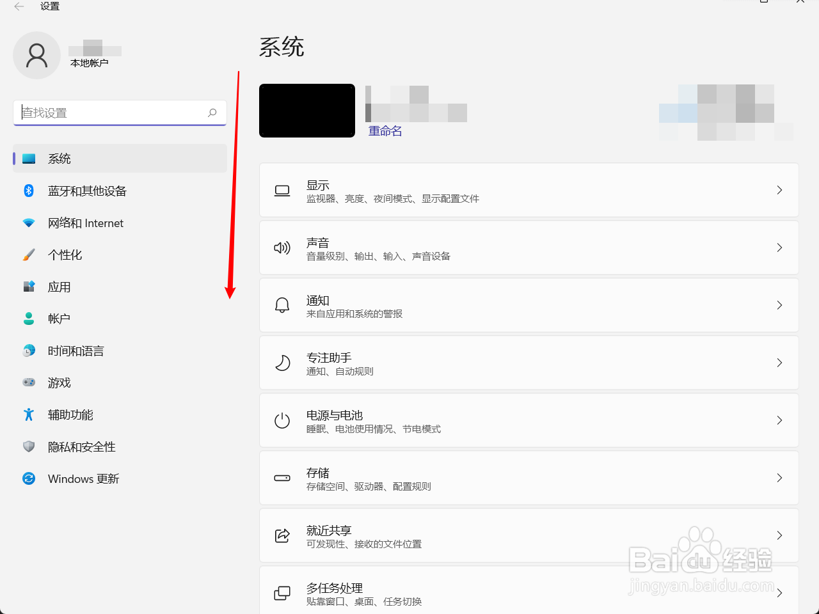Click the 应用 apps icon in sidebar
The height and width of the screenshot is (614, 819).
29,287
